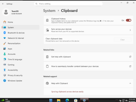Viewport: 136px width, 102px height.
Task: Click external link icon for seamless transfer article
Action: pos(130,66)
